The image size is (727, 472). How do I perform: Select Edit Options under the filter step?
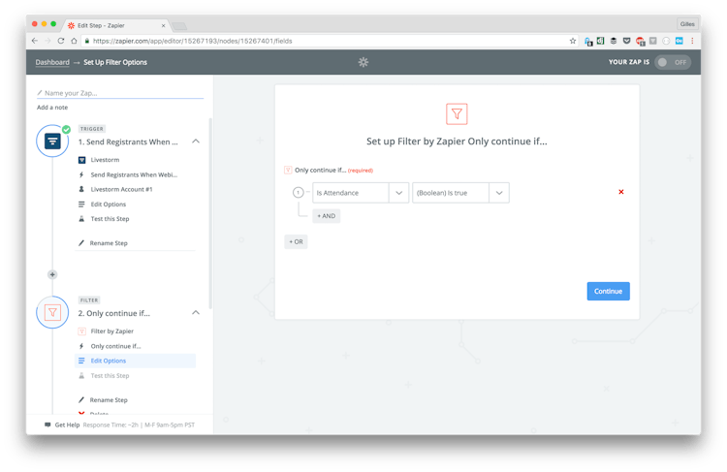click(108, 361)
